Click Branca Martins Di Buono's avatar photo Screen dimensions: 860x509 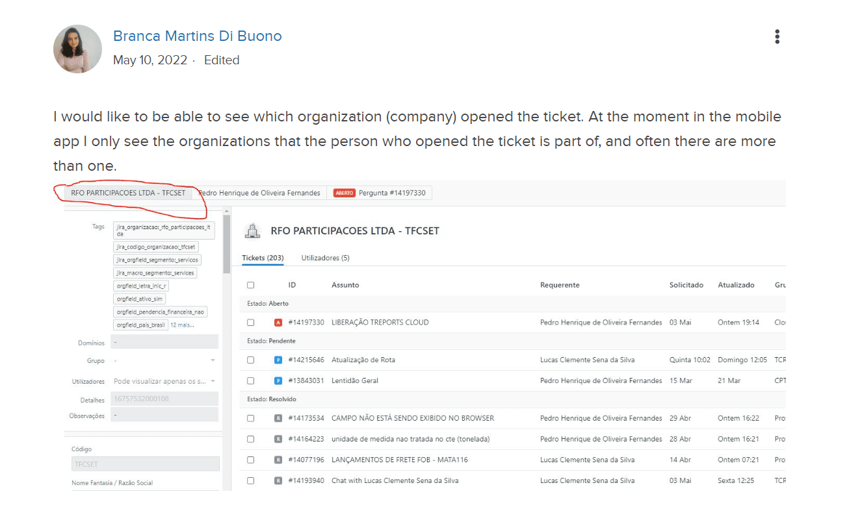[x=77, y=49]
